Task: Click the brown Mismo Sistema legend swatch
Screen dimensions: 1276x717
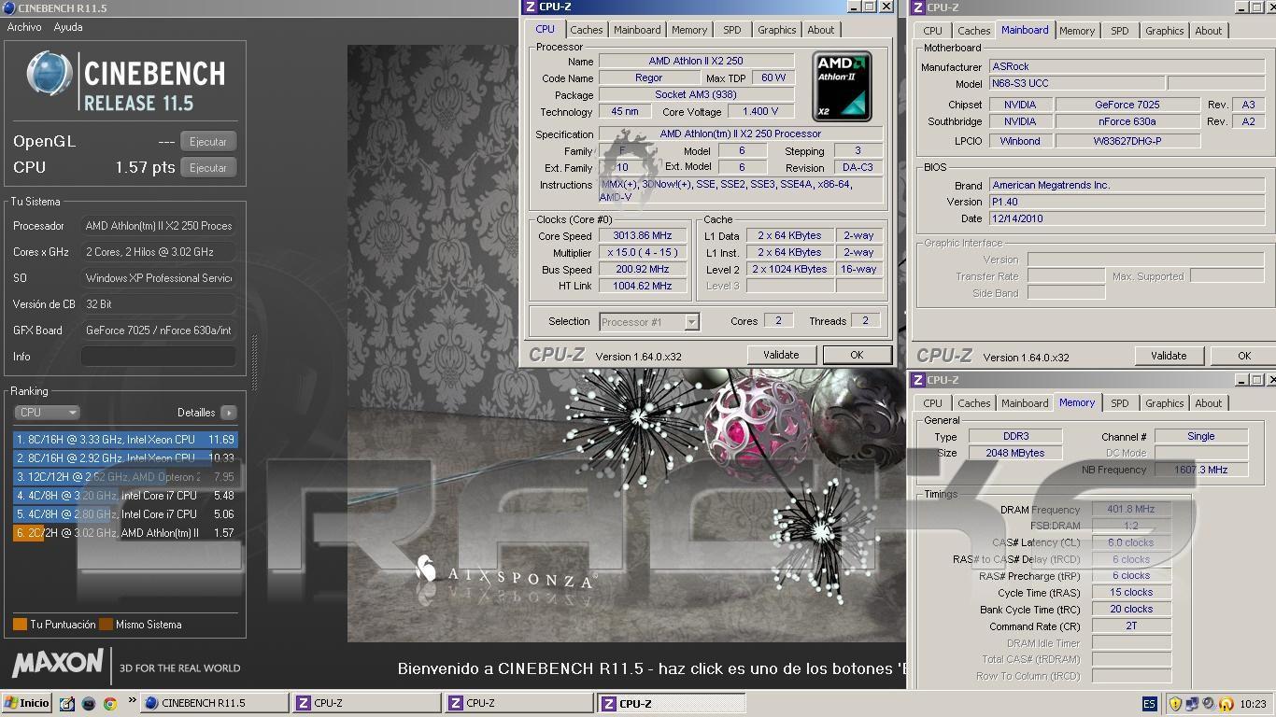Action: [x=106, y=625]
